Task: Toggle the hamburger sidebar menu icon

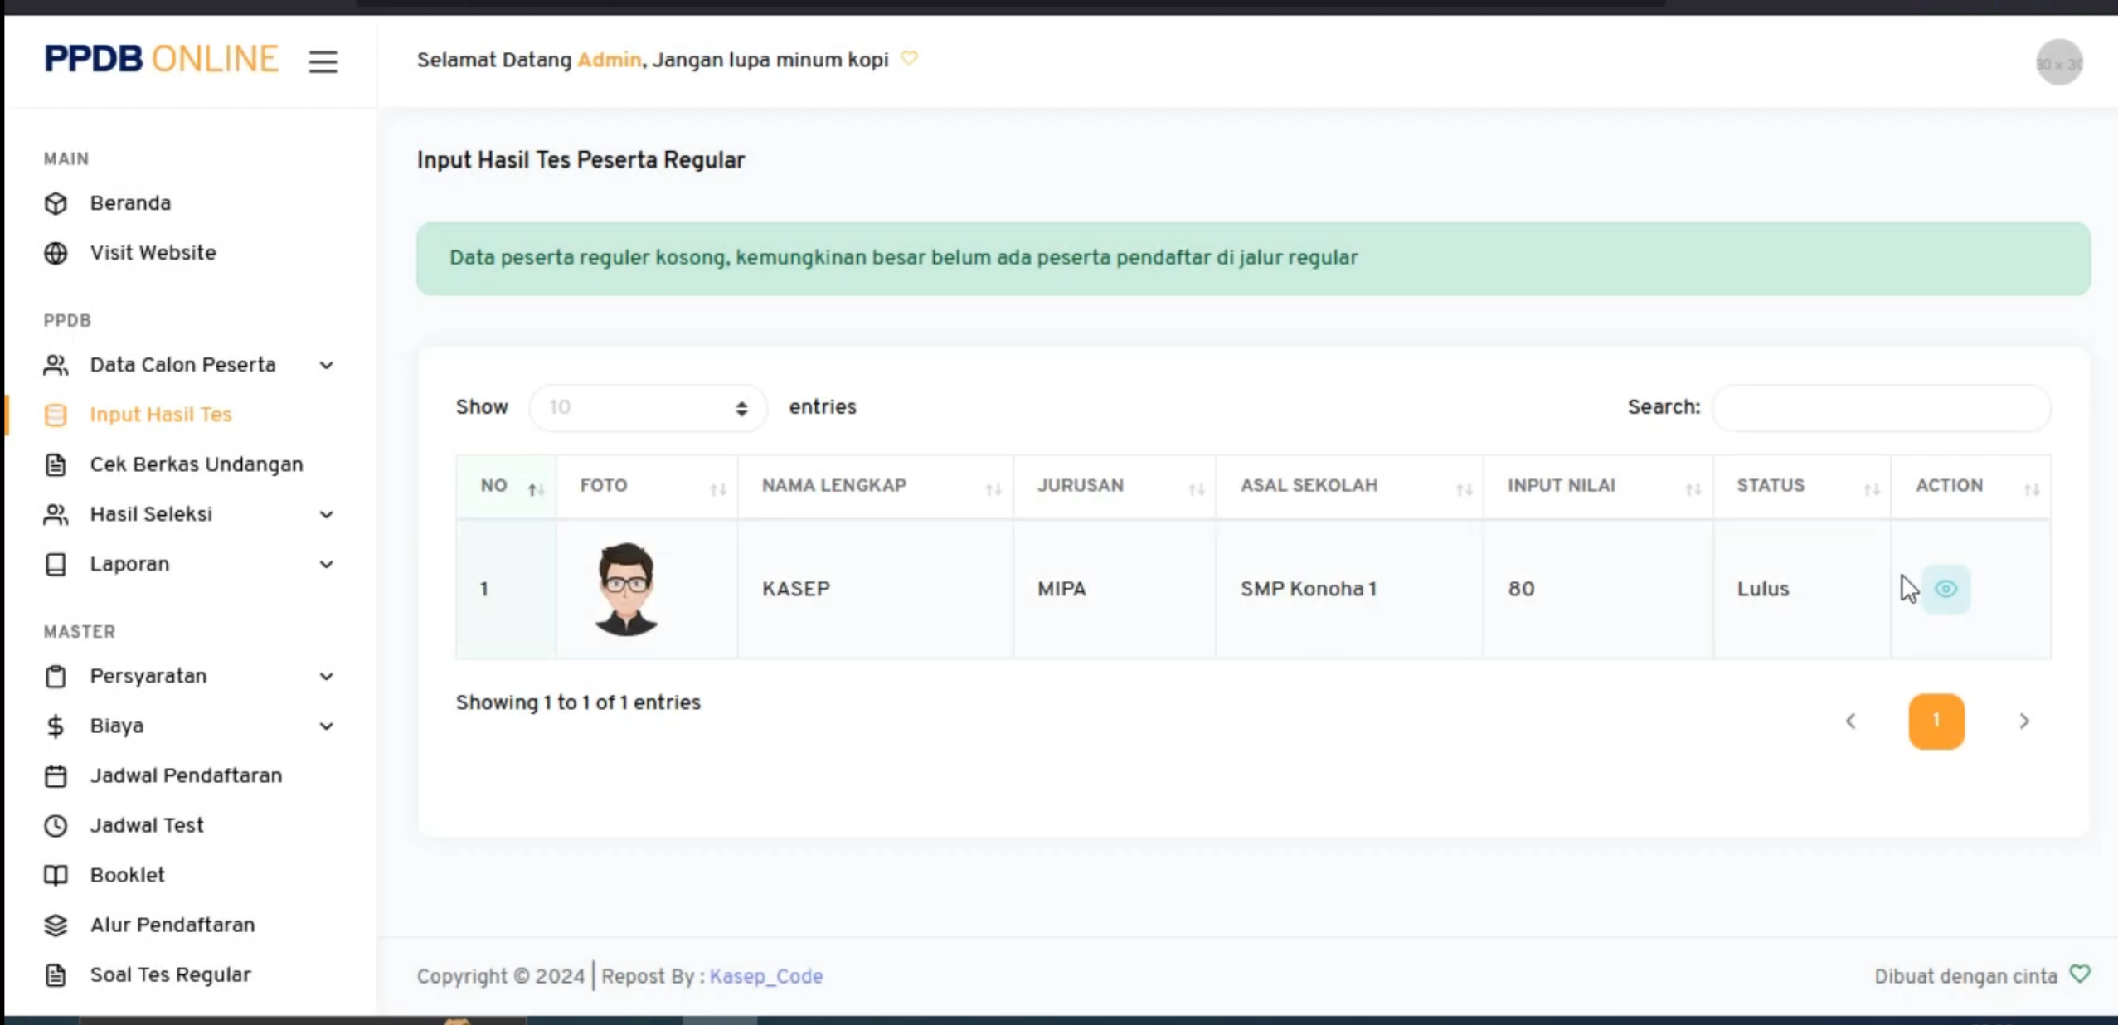Action: click(323, 61)
